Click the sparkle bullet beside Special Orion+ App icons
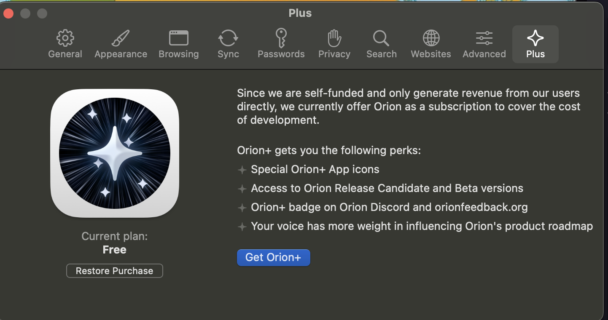This screenshot has height=320, width=608. pyautogui.click(x=242, y=170)
